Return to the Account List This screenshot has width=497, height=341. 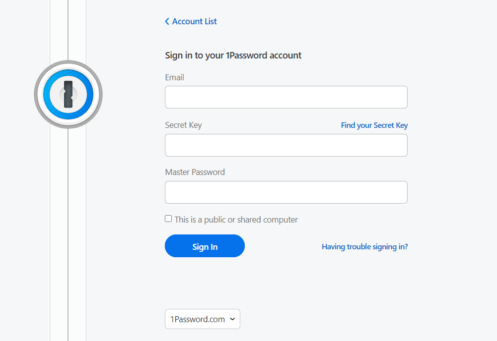(x=194, y=21)
